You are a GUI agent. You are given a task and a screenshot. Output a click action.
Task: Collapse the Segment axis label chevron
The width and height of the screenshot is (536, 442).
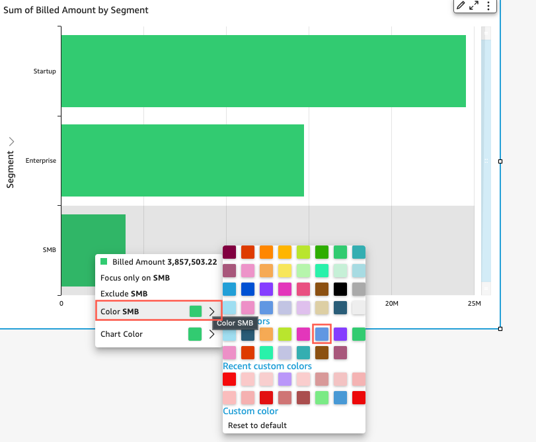pos(11,141)
